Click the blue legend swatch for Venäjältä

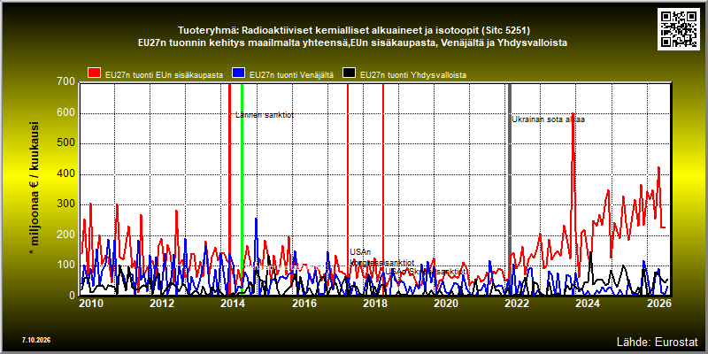238,73
